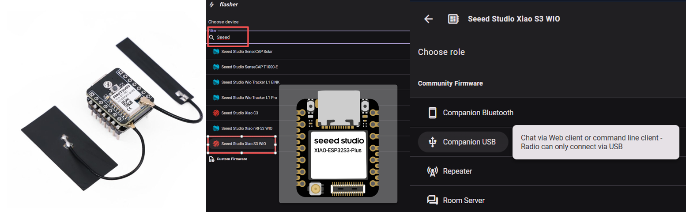The image size is (686, 212).
Task: Pick Seeed Studio Xiao C3 from list
Action: [x=240, y=113]
